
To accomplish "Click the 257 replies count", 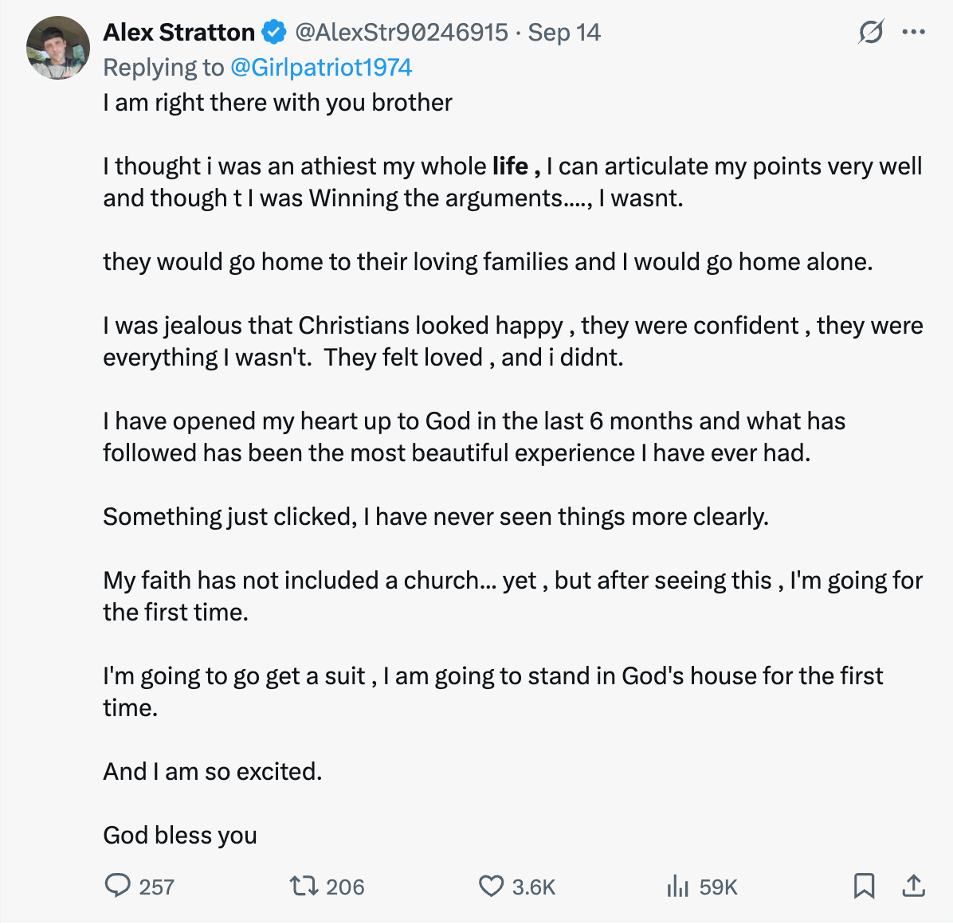I will tap(156, 887).
